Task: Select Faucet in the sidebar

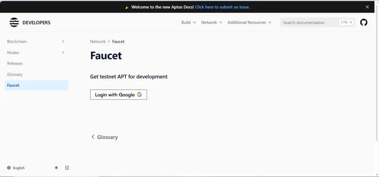Action: pyautogui.click(x=36, y=85)
